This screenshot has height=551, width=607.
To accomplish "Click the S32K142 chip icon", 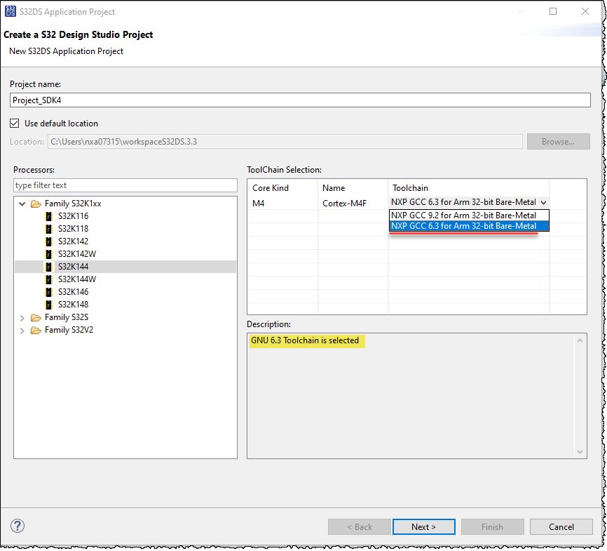I will 49,241.
